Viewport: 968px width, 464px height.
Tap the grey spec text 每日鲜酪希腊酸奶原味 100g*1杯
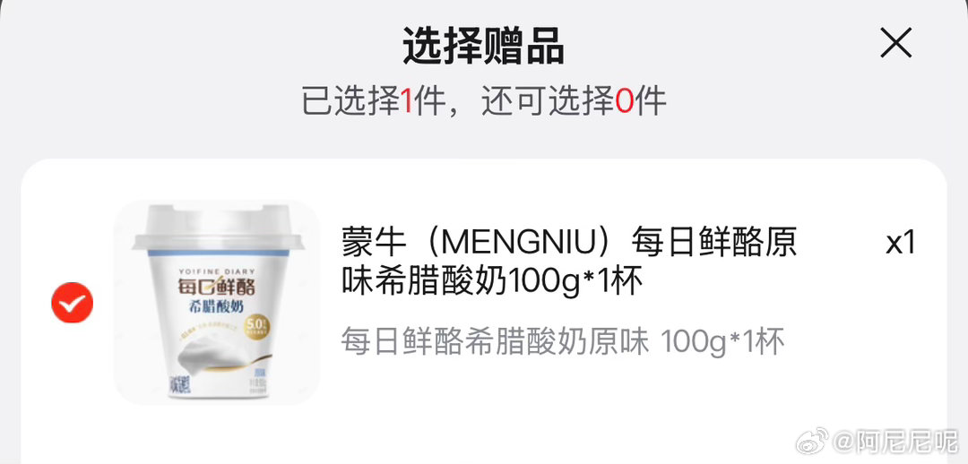coord(562,342)
